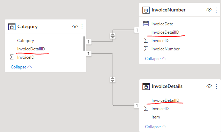Collapse the InvoiceNumber table fields
Screen dimensions: 221x132
tap(155, 59)
